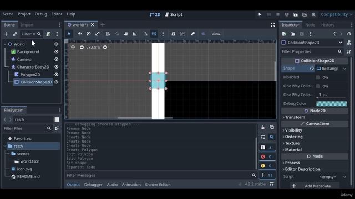355x199 pixels.
Task: Toggle error messages filter in Output
Action: click(267, 156)
